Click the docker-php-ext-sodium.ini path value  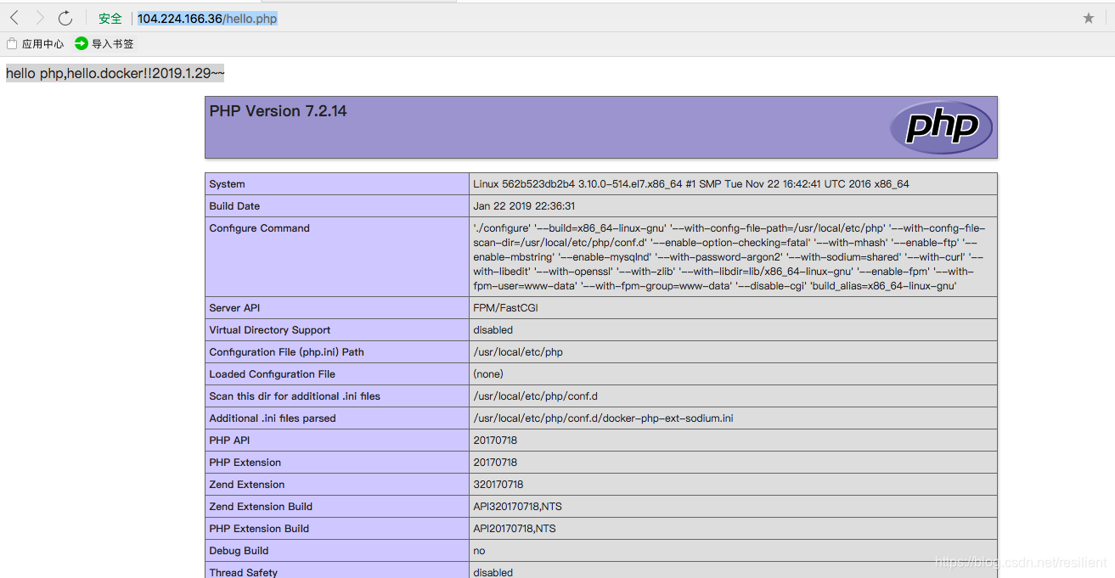click(602, 418)
